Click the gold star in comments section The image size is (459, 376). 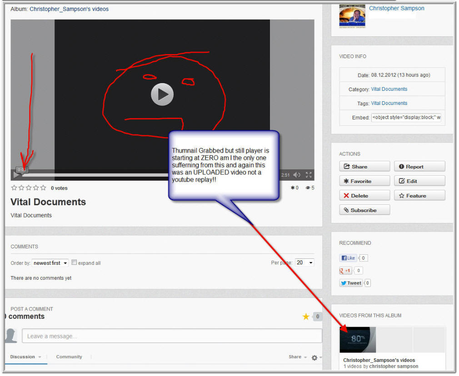(306, 317)
